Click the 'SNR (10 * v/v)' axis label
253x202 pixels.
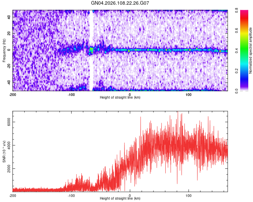pos(4,151)
